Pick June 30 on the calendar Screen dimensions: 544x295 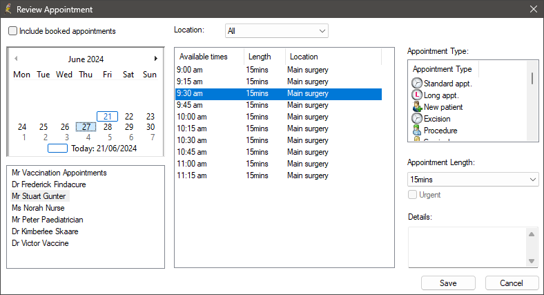150,127
